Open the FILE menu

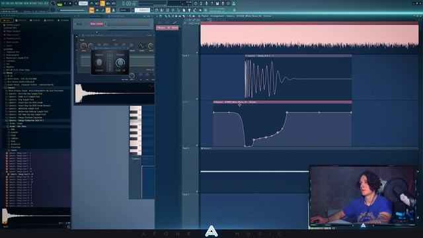3,3
